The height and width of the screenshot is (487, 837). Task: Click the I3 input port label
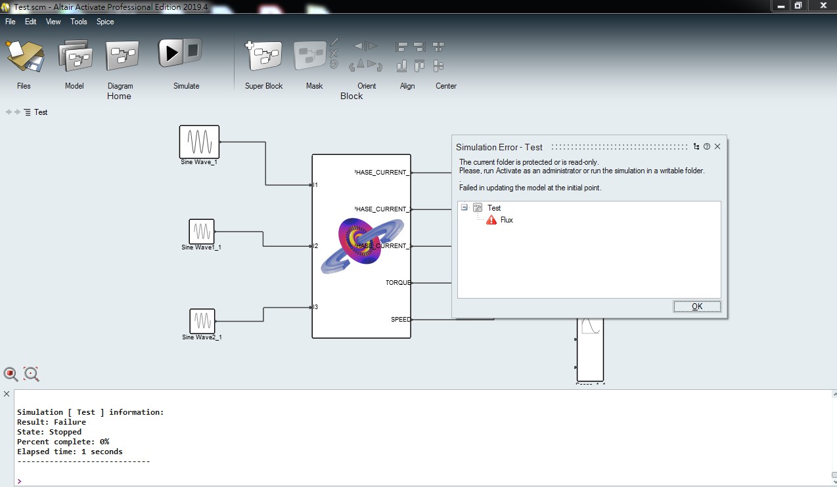(315, 307)
